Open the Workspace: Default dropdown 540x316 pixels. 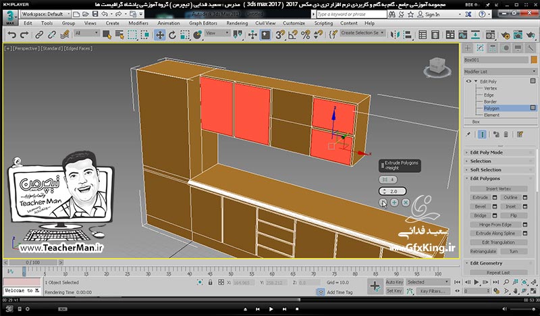[45, 14]
